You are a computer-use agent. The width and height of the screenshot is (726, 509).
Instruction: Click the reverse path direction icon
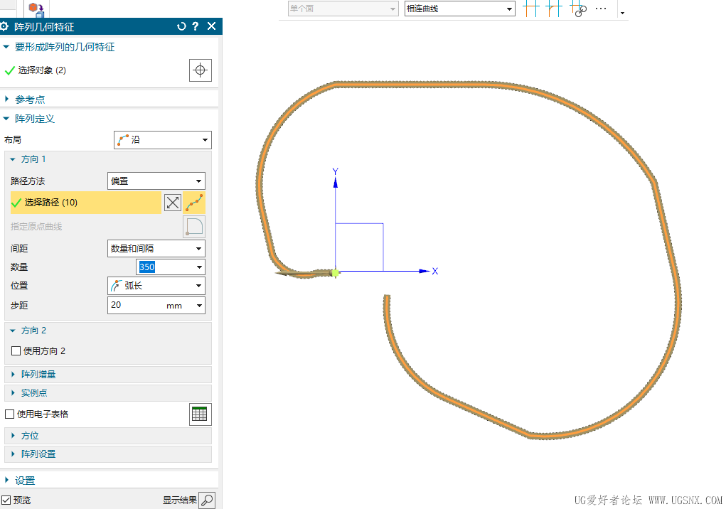click(173, 203)
